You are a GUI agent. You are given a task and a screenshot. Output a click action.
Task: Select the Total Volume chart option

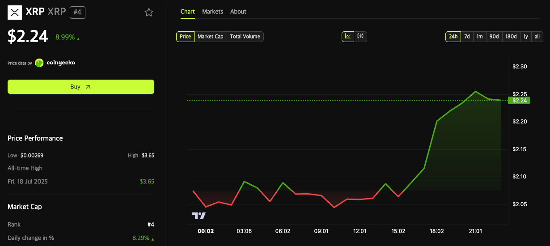(245, 37)
